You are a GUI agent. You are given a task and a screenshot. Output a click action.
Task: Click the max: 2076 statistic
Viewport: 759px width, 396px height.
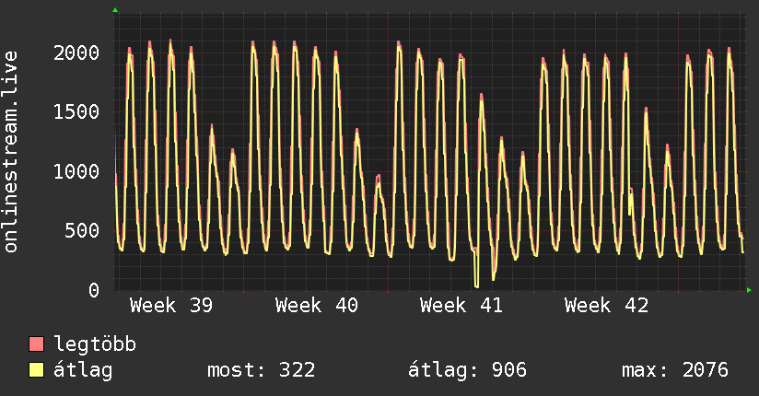pos(675,371)
